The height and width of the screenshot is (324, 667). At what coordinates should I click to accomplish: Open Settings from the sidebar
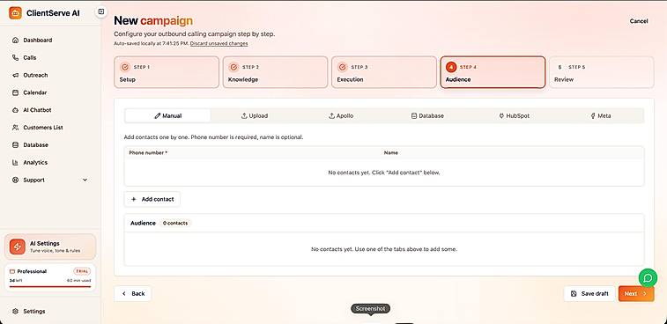pyautogui.click(x=50, y=312)
